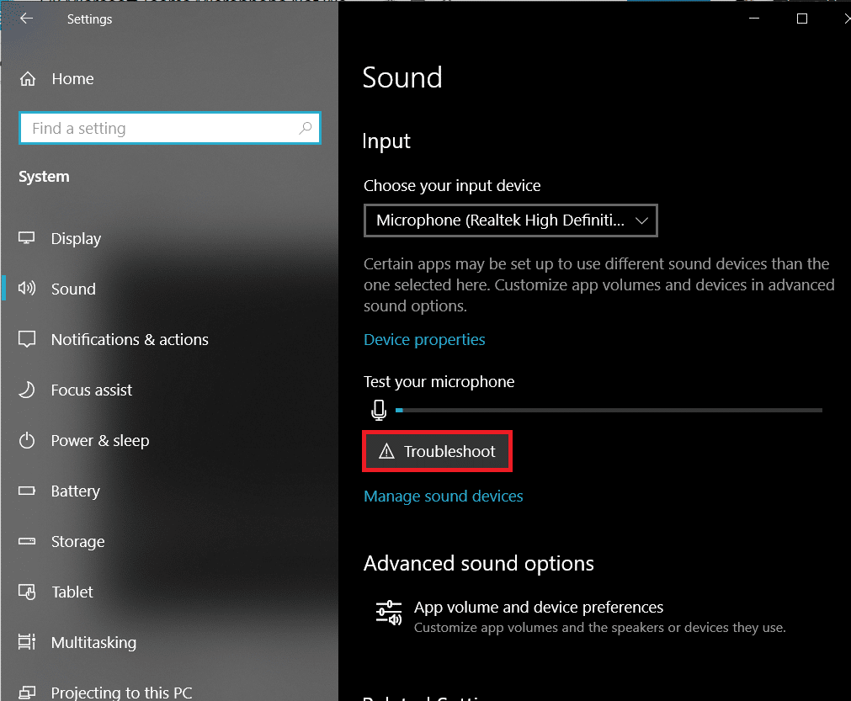
Task: Click the Sound speaker icon in sidebar
Action: pos(26,289)
